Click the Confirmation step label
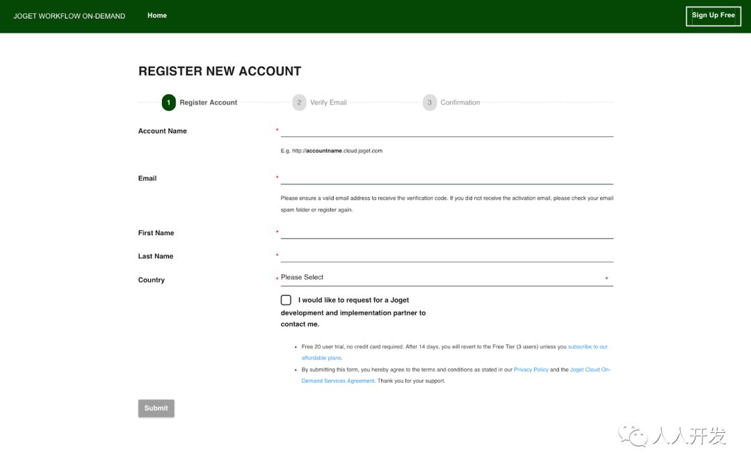The height and width of the screenshot is (469, 751). (x=460, y=102)
